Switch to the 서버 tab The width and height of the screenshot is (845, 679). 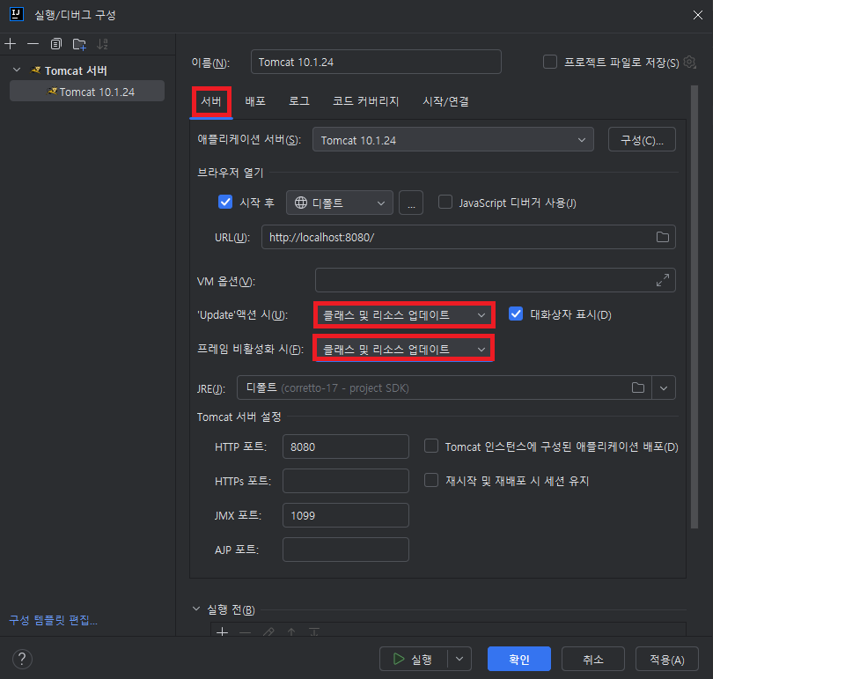(x=211, y=101)
